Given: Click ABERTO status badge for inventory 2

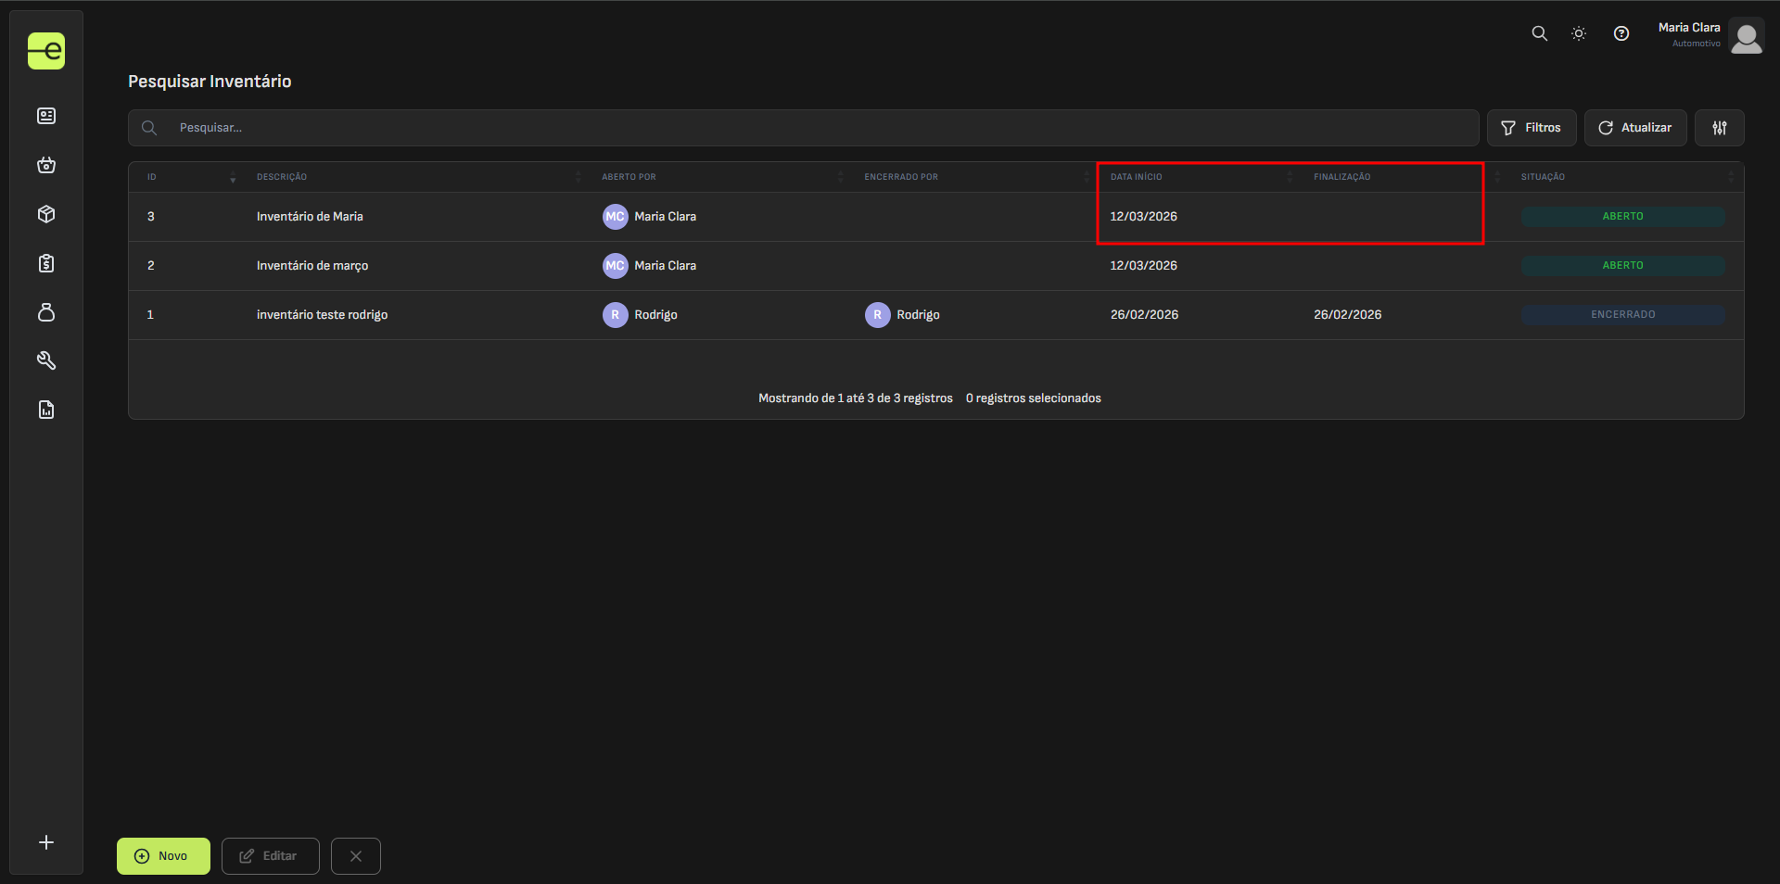Looking at the screenshot, I should (1623, 266).
